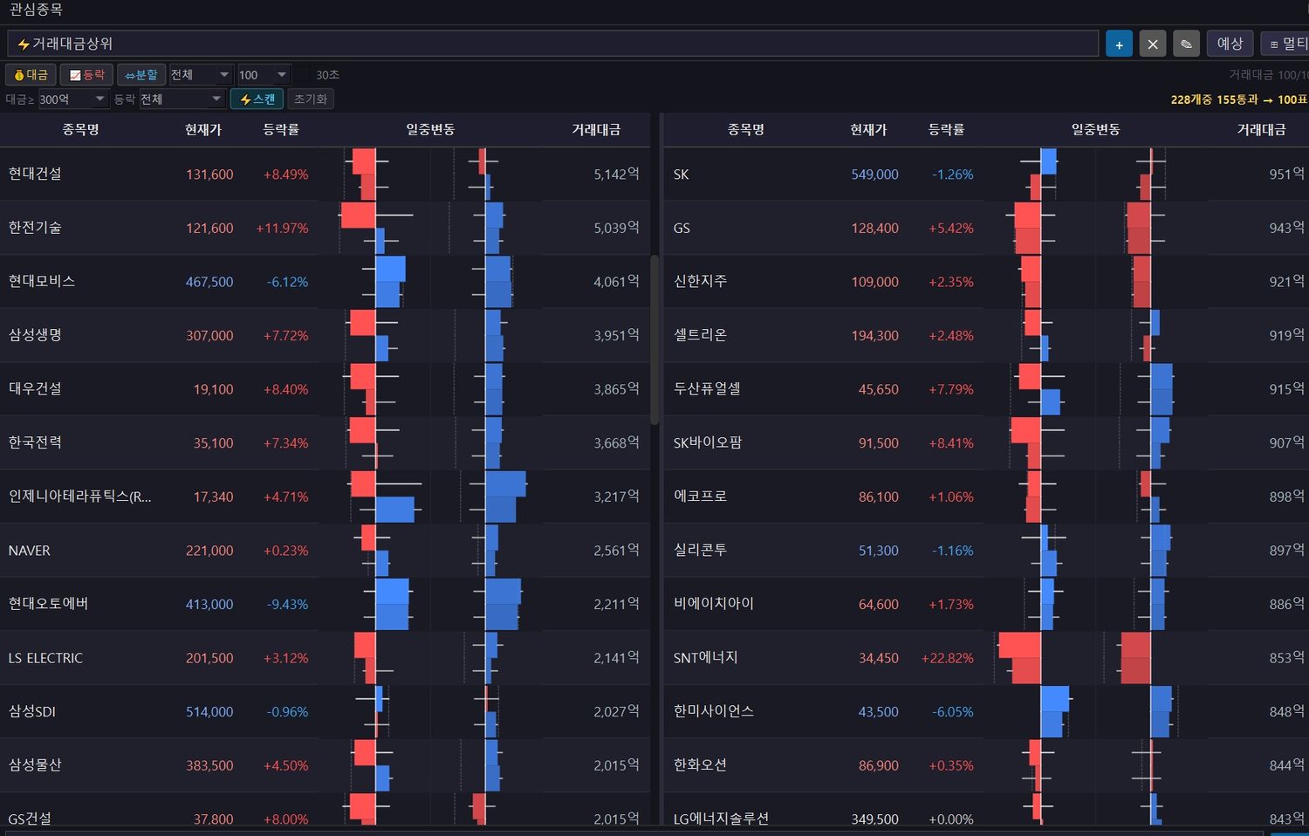
Task: Select the 실리콘투 stock name
Action: point(700,551)
